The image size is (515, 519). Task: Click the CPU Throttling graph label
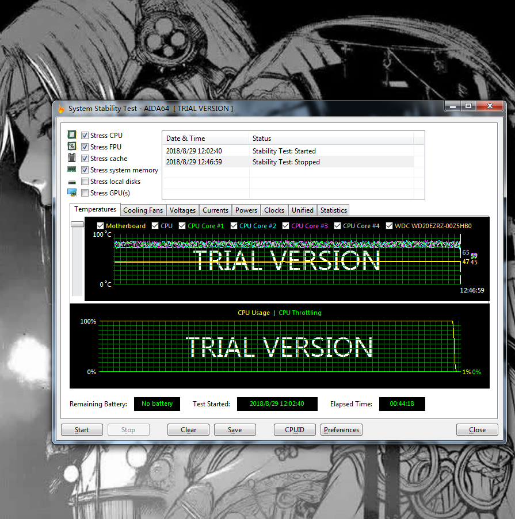tap(300, 313)
